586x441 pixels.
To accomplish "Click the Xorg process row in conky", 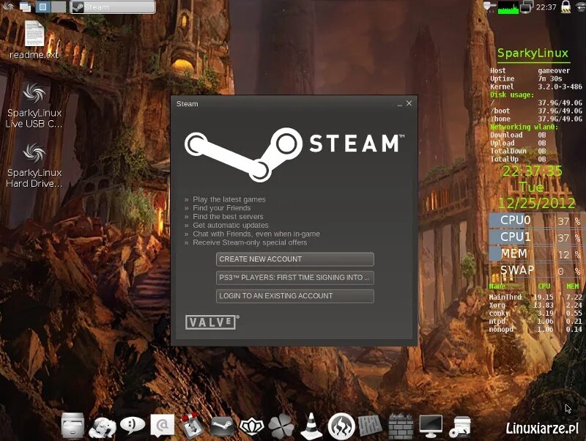I will [x=535, y=305].
